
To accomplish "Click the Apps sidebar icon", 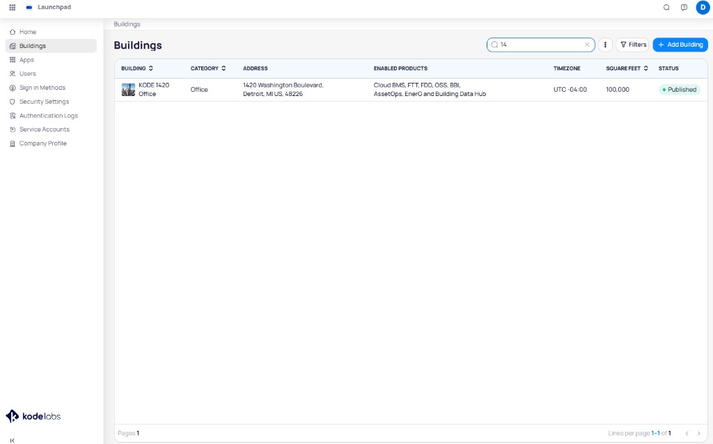I will point(13,60).
